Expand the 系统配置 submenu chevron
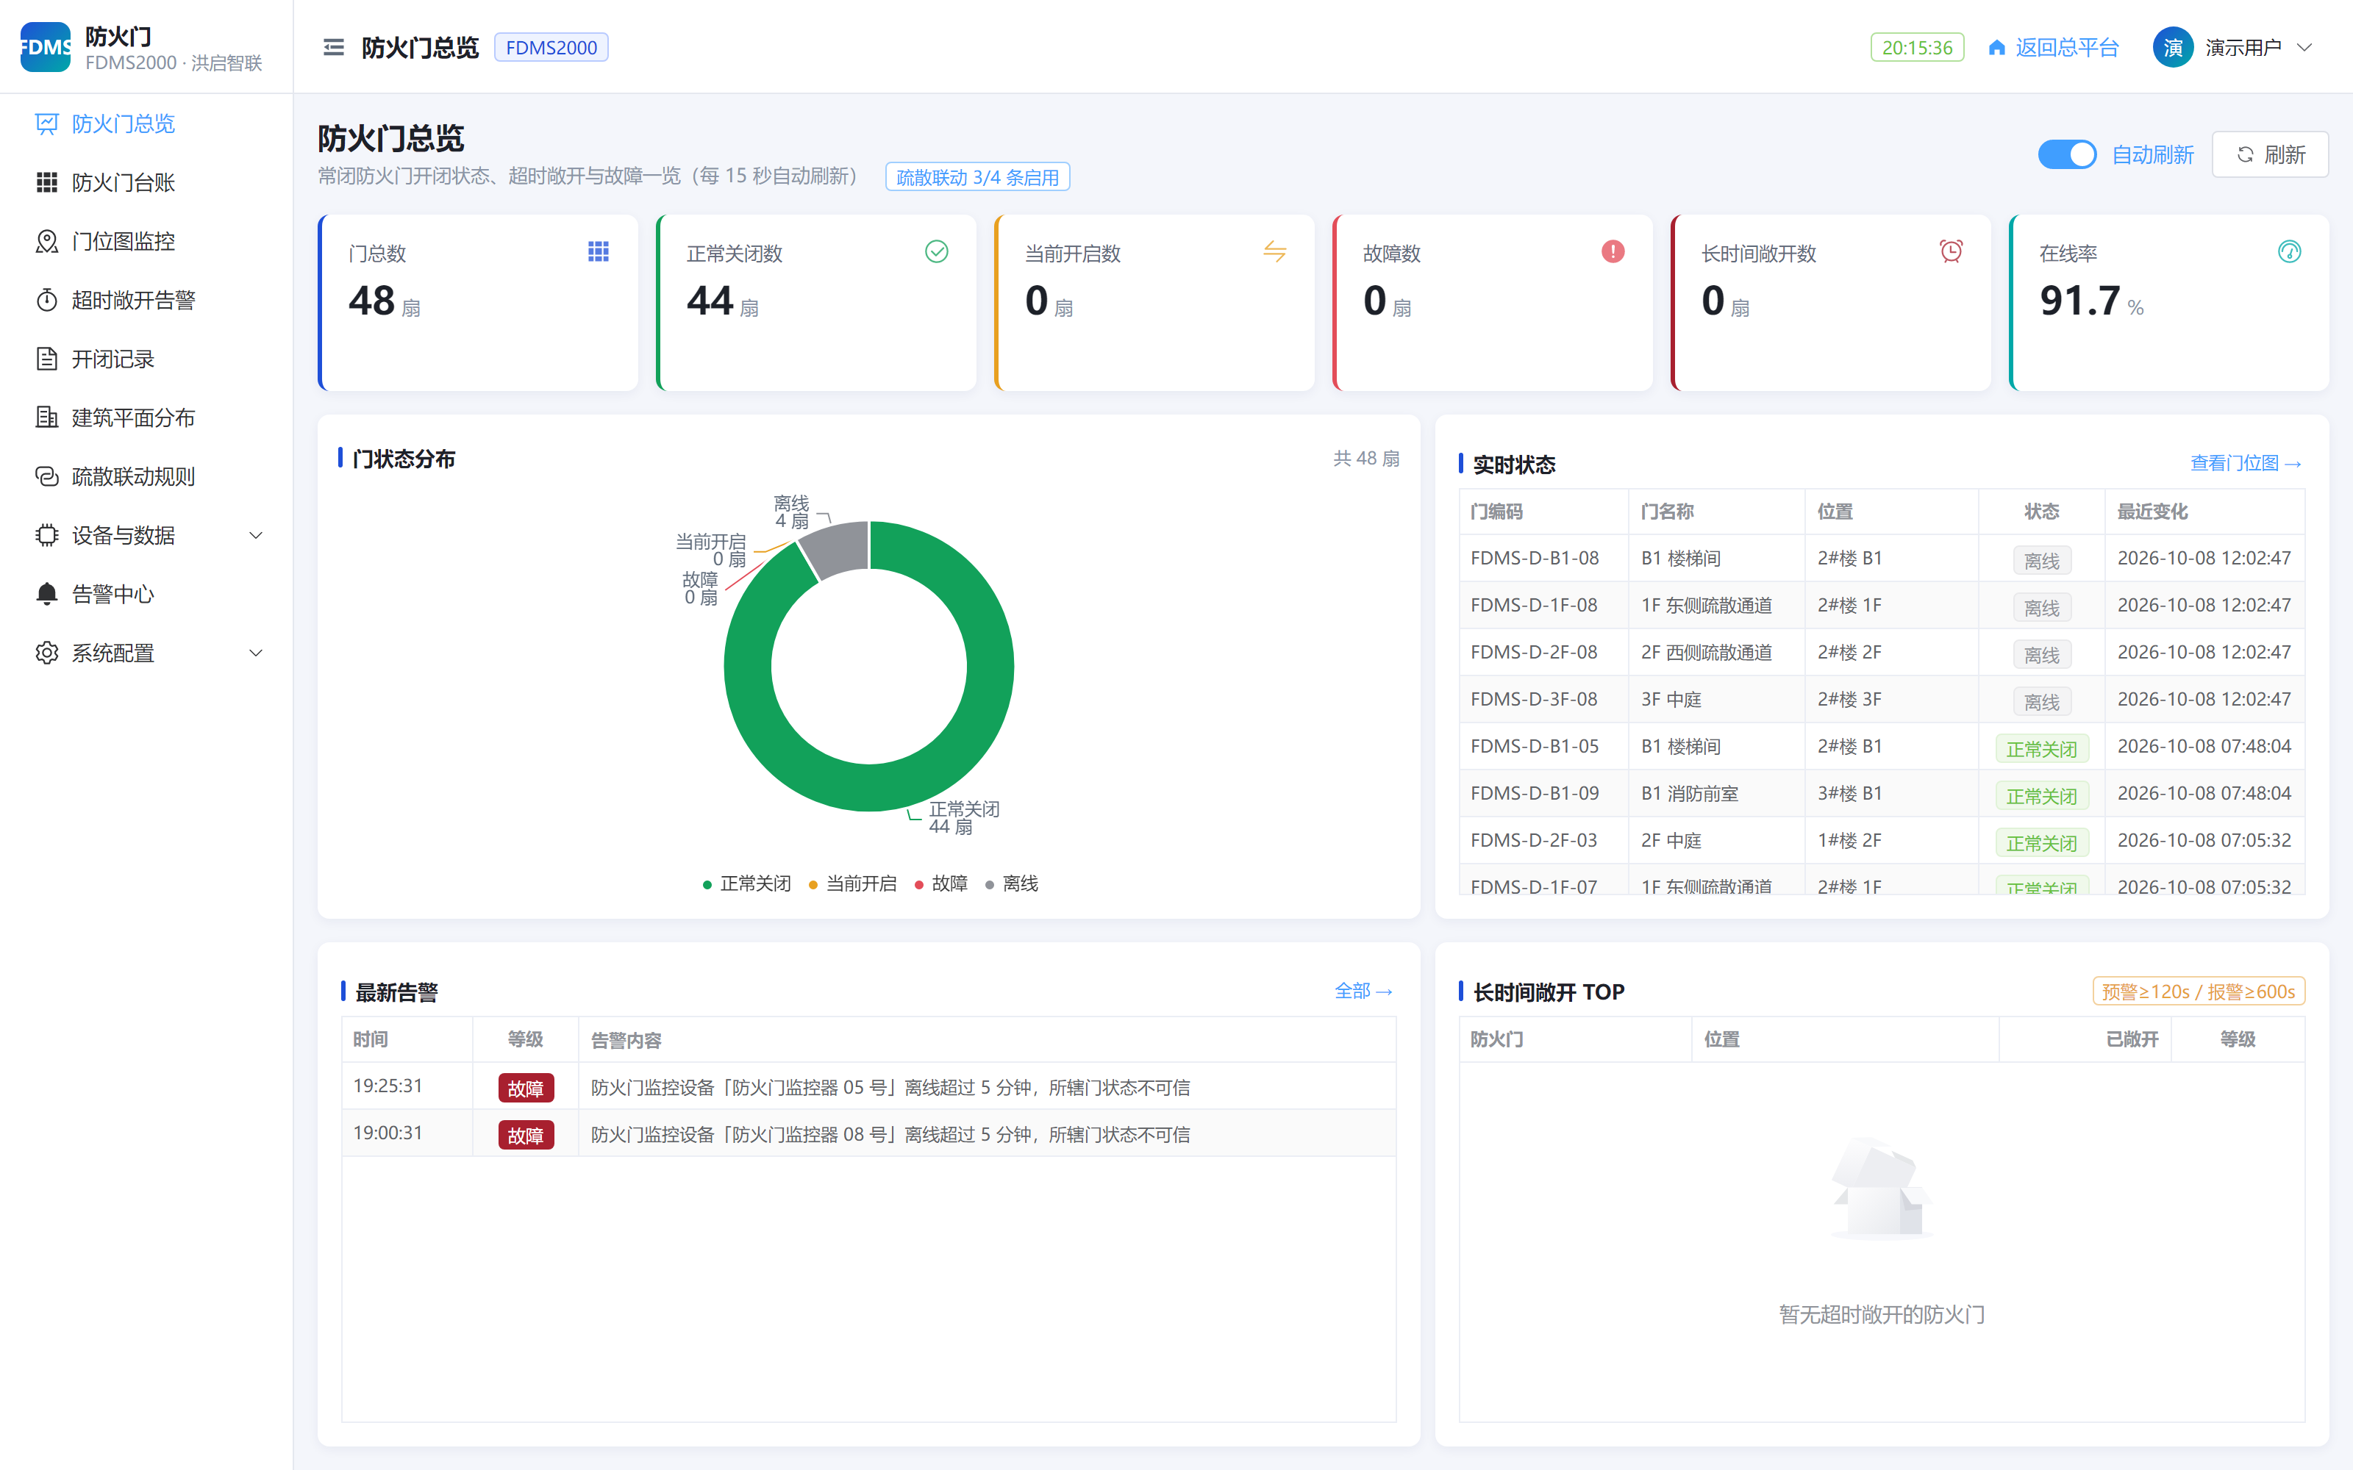This screenshot has width=2353, height=1470. [x=256, y=653]
